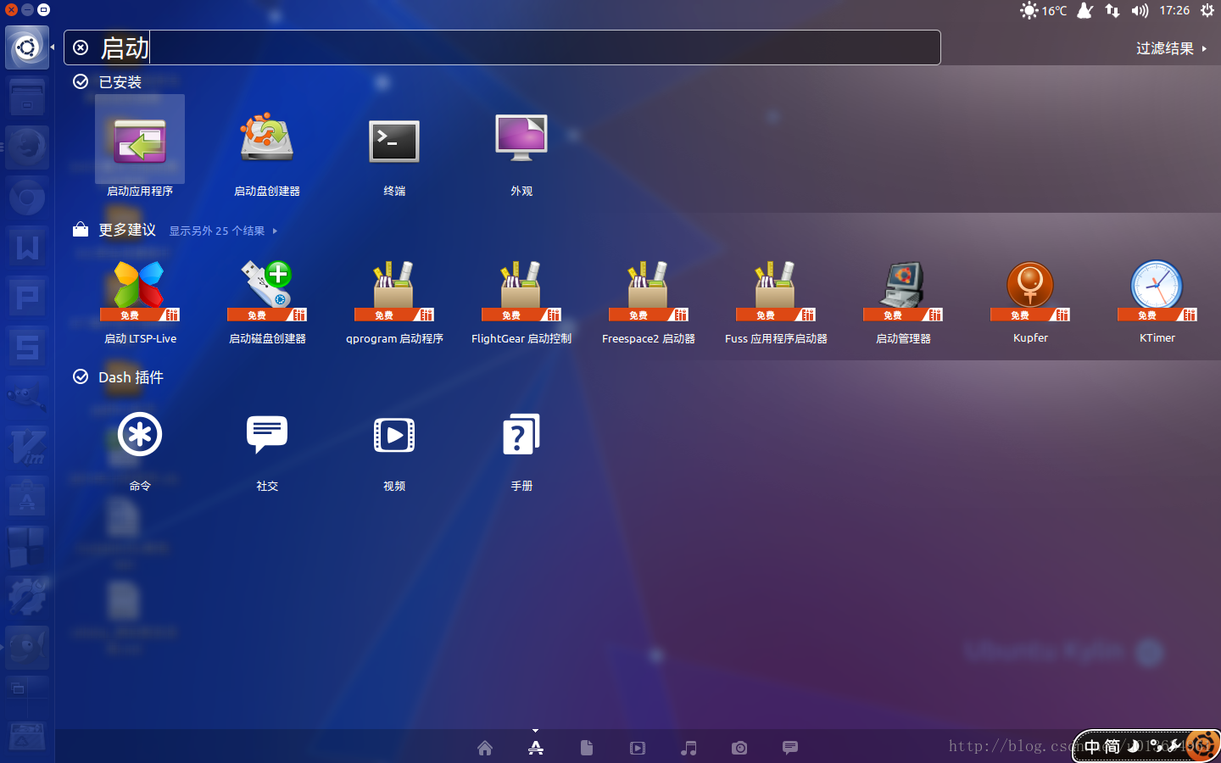Expand 过滤结果 filter panel
The width and height of the screenshot is (1221, 763).
[x=1171, y=48]
